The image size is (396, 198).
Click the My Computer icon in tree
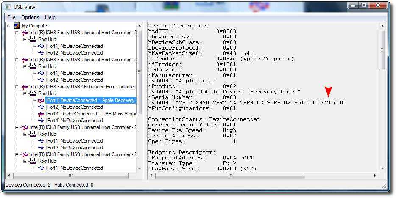click(x=17, y=26)
